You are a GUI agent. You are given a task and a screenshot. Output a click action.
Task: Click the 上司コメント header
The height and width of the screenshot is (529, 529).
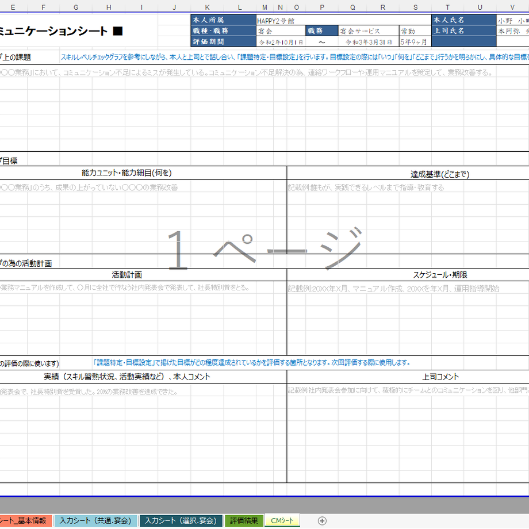coord(440,377)
